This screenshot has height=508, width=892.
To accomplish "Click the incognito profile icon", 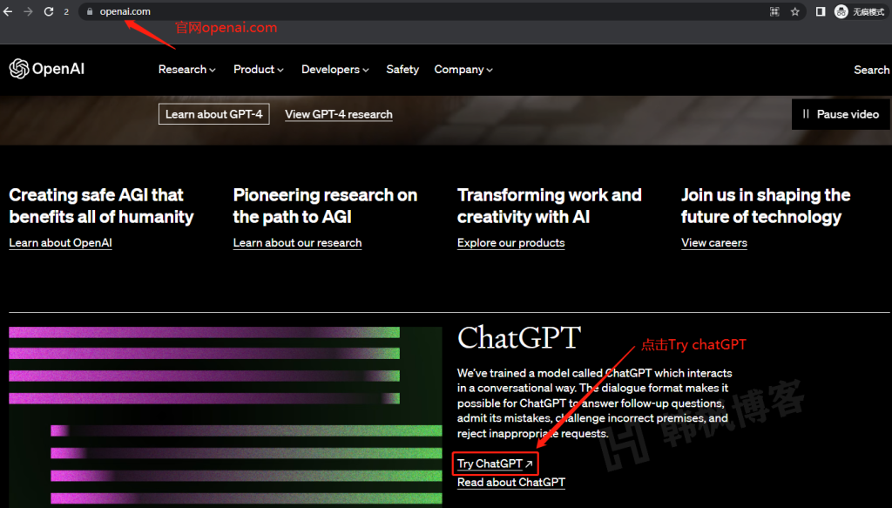I will pos(841,11).
